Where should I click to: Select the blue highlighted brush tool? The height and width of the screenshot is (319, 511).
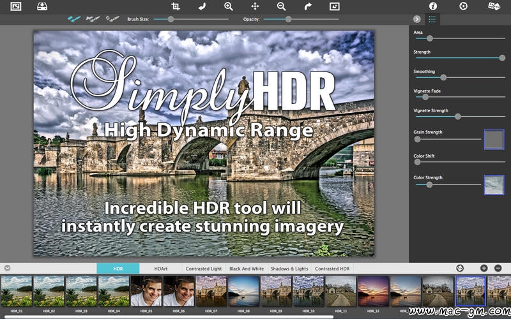coord(74,19)
